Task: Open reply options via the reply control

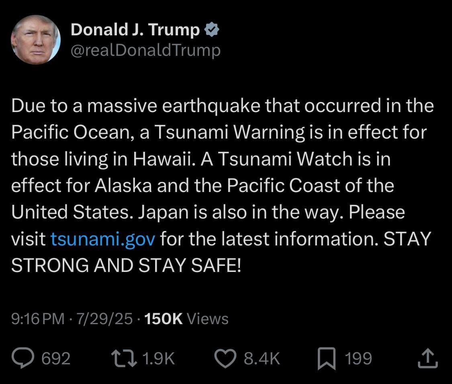Action: point(23,357)
